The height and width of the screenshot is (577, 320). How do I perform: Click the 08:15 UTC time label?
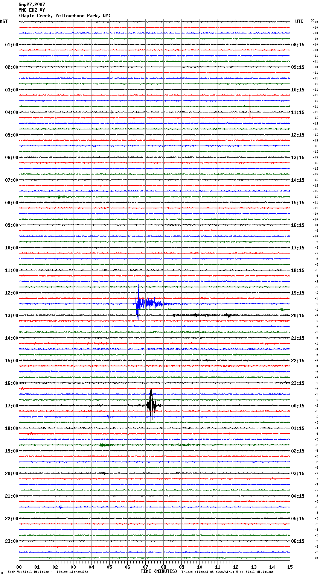298,45
